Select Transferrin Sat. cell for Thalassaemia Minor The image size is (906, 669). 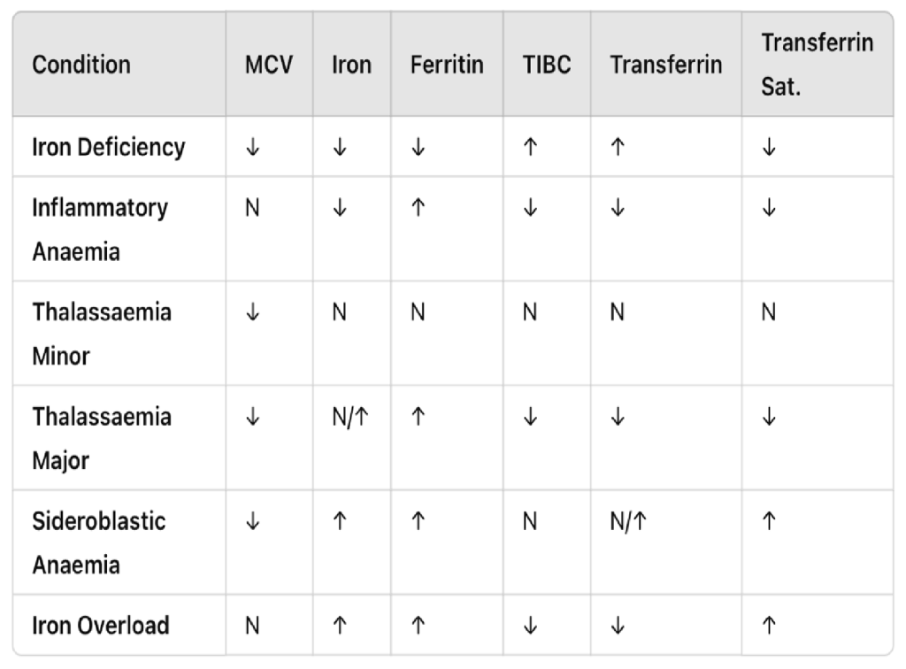[769, 313]
